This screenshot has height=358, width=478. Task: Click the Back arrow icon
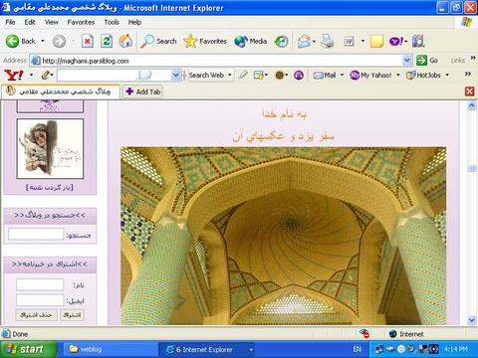pyautogui.click(x=13, y=41)
